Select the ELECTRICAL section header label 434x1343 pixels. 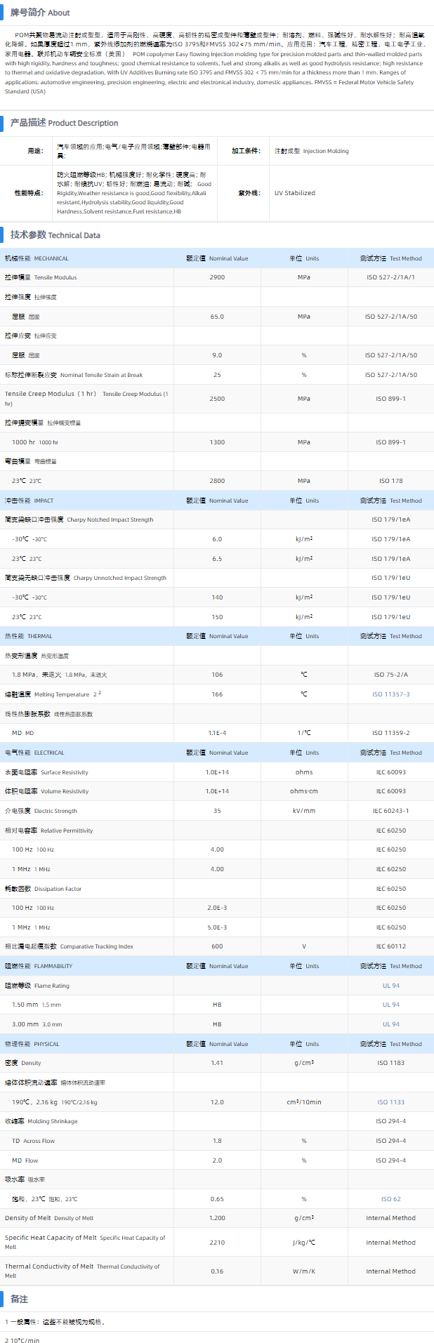(x=34, y=753)
